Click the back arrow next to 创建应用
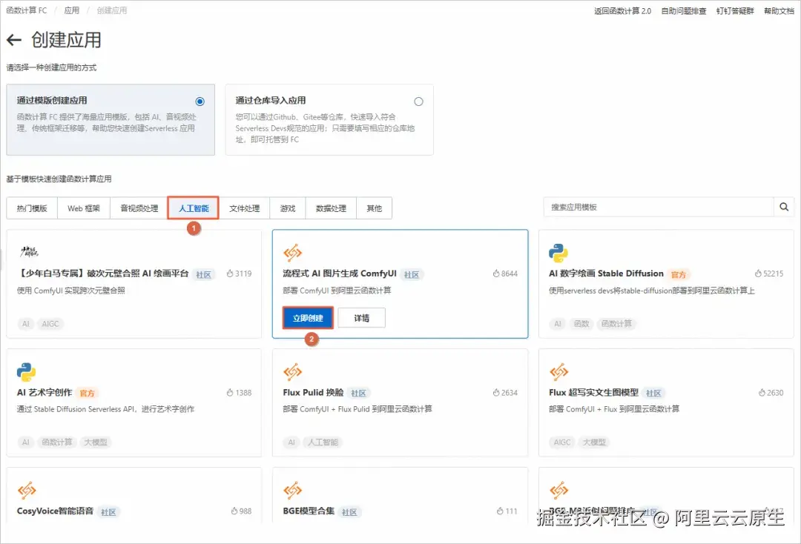Screen dimensions: 801x544 click(14, 40)
